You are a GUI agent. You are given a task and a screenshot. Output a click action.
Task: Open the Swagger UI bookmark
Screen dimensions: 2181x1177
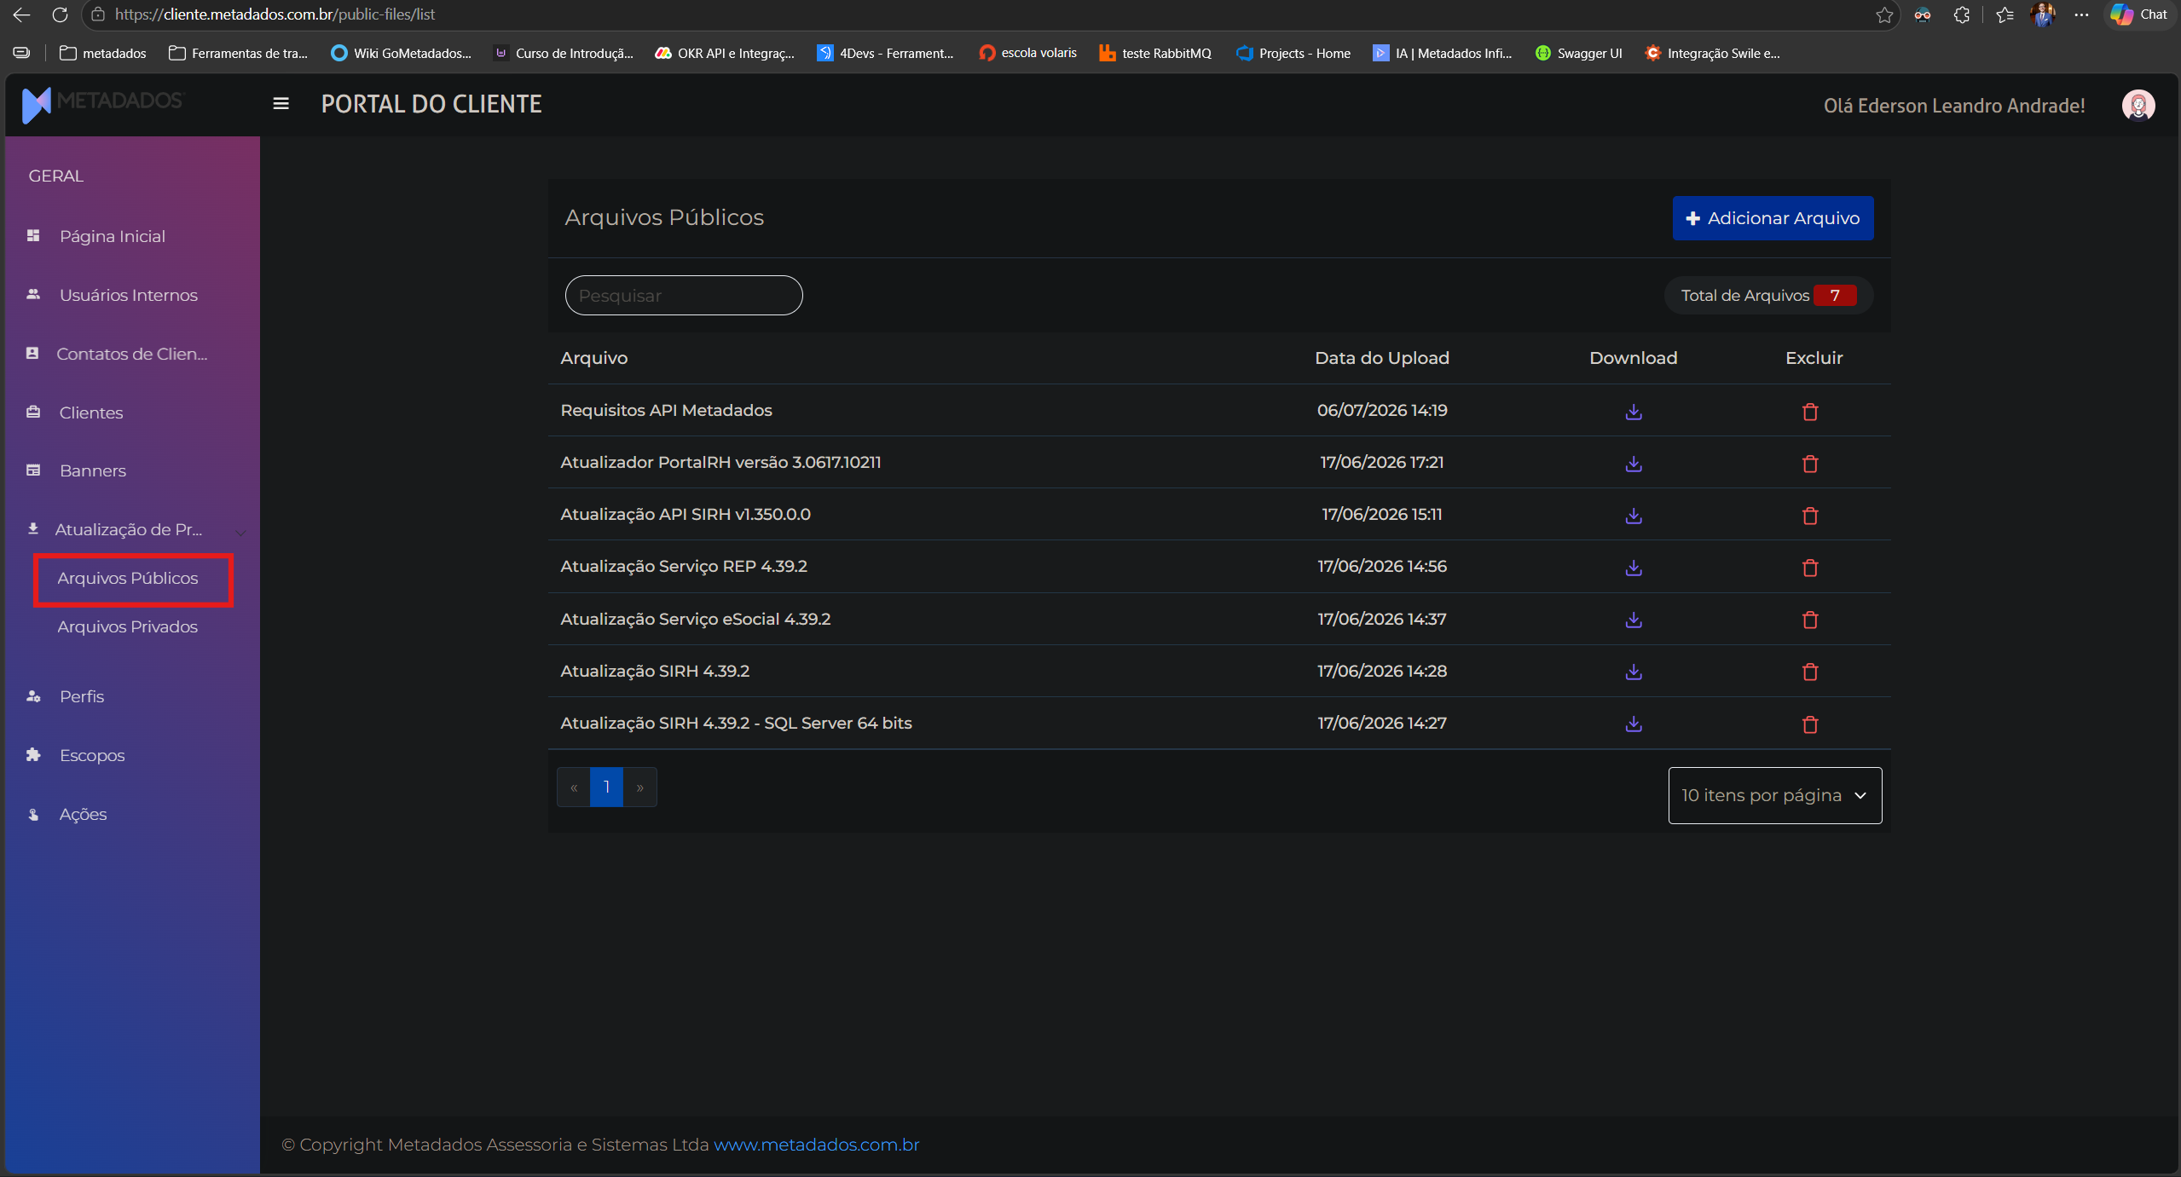[1578, 53]
